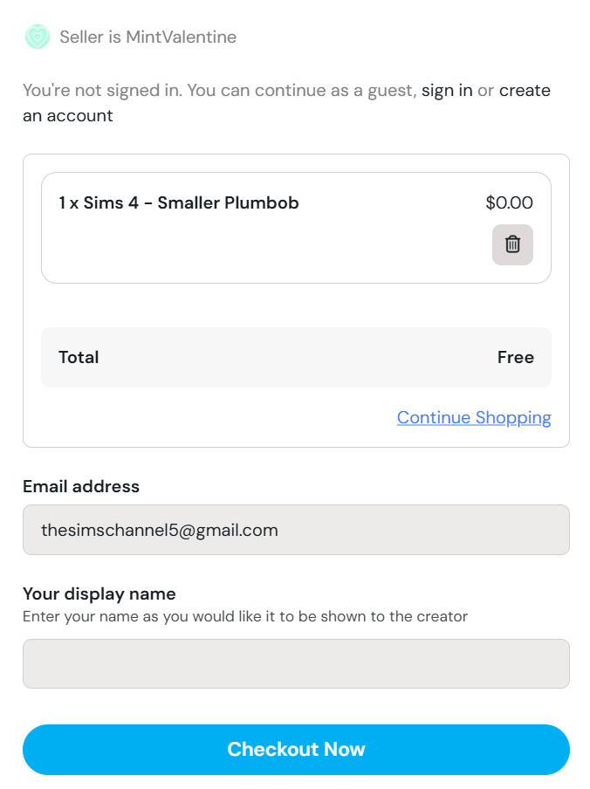Click the $0.00 item price

(509, 203)
